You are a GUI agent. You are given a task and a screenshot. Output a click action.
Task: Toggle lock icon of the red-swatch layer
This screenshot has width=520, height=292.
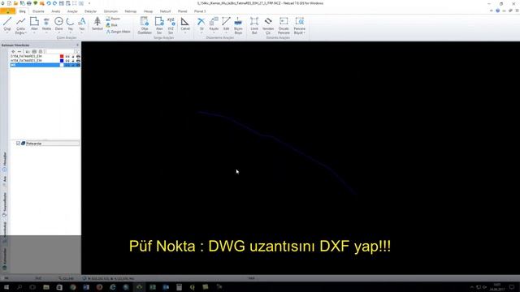[73, 57]
